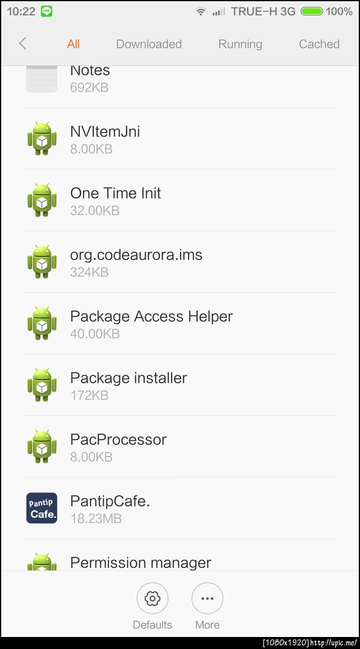Tap the PantipCafe app icon
The height and width of the screenshot is (649, 360).
42,508
